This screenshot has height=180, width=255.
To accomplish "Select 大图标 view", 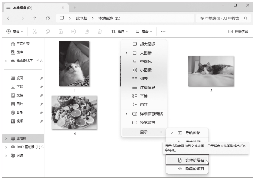I will point(144,53).
